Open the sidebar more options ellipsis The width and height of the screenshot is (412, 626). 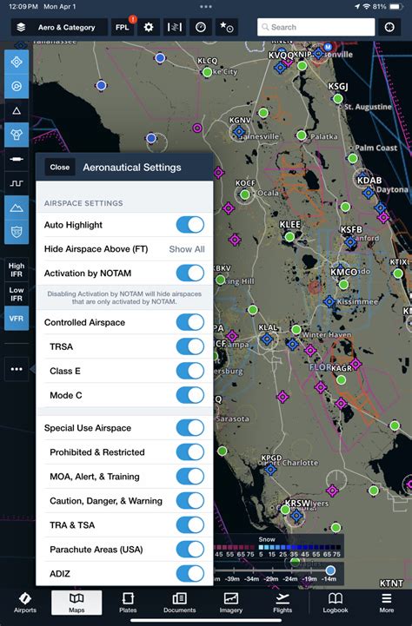[x=17, y=369]
